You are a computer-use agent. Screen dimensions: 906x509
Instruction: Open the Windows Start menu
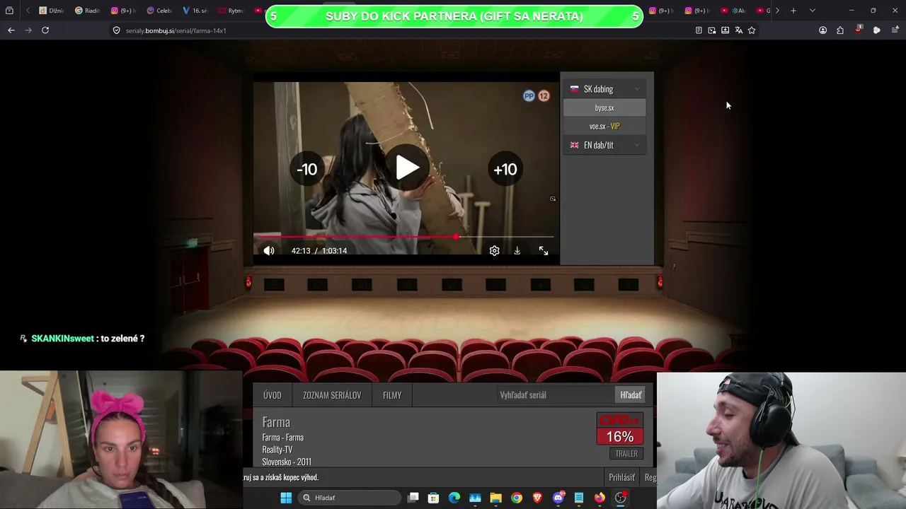(286, 498)
